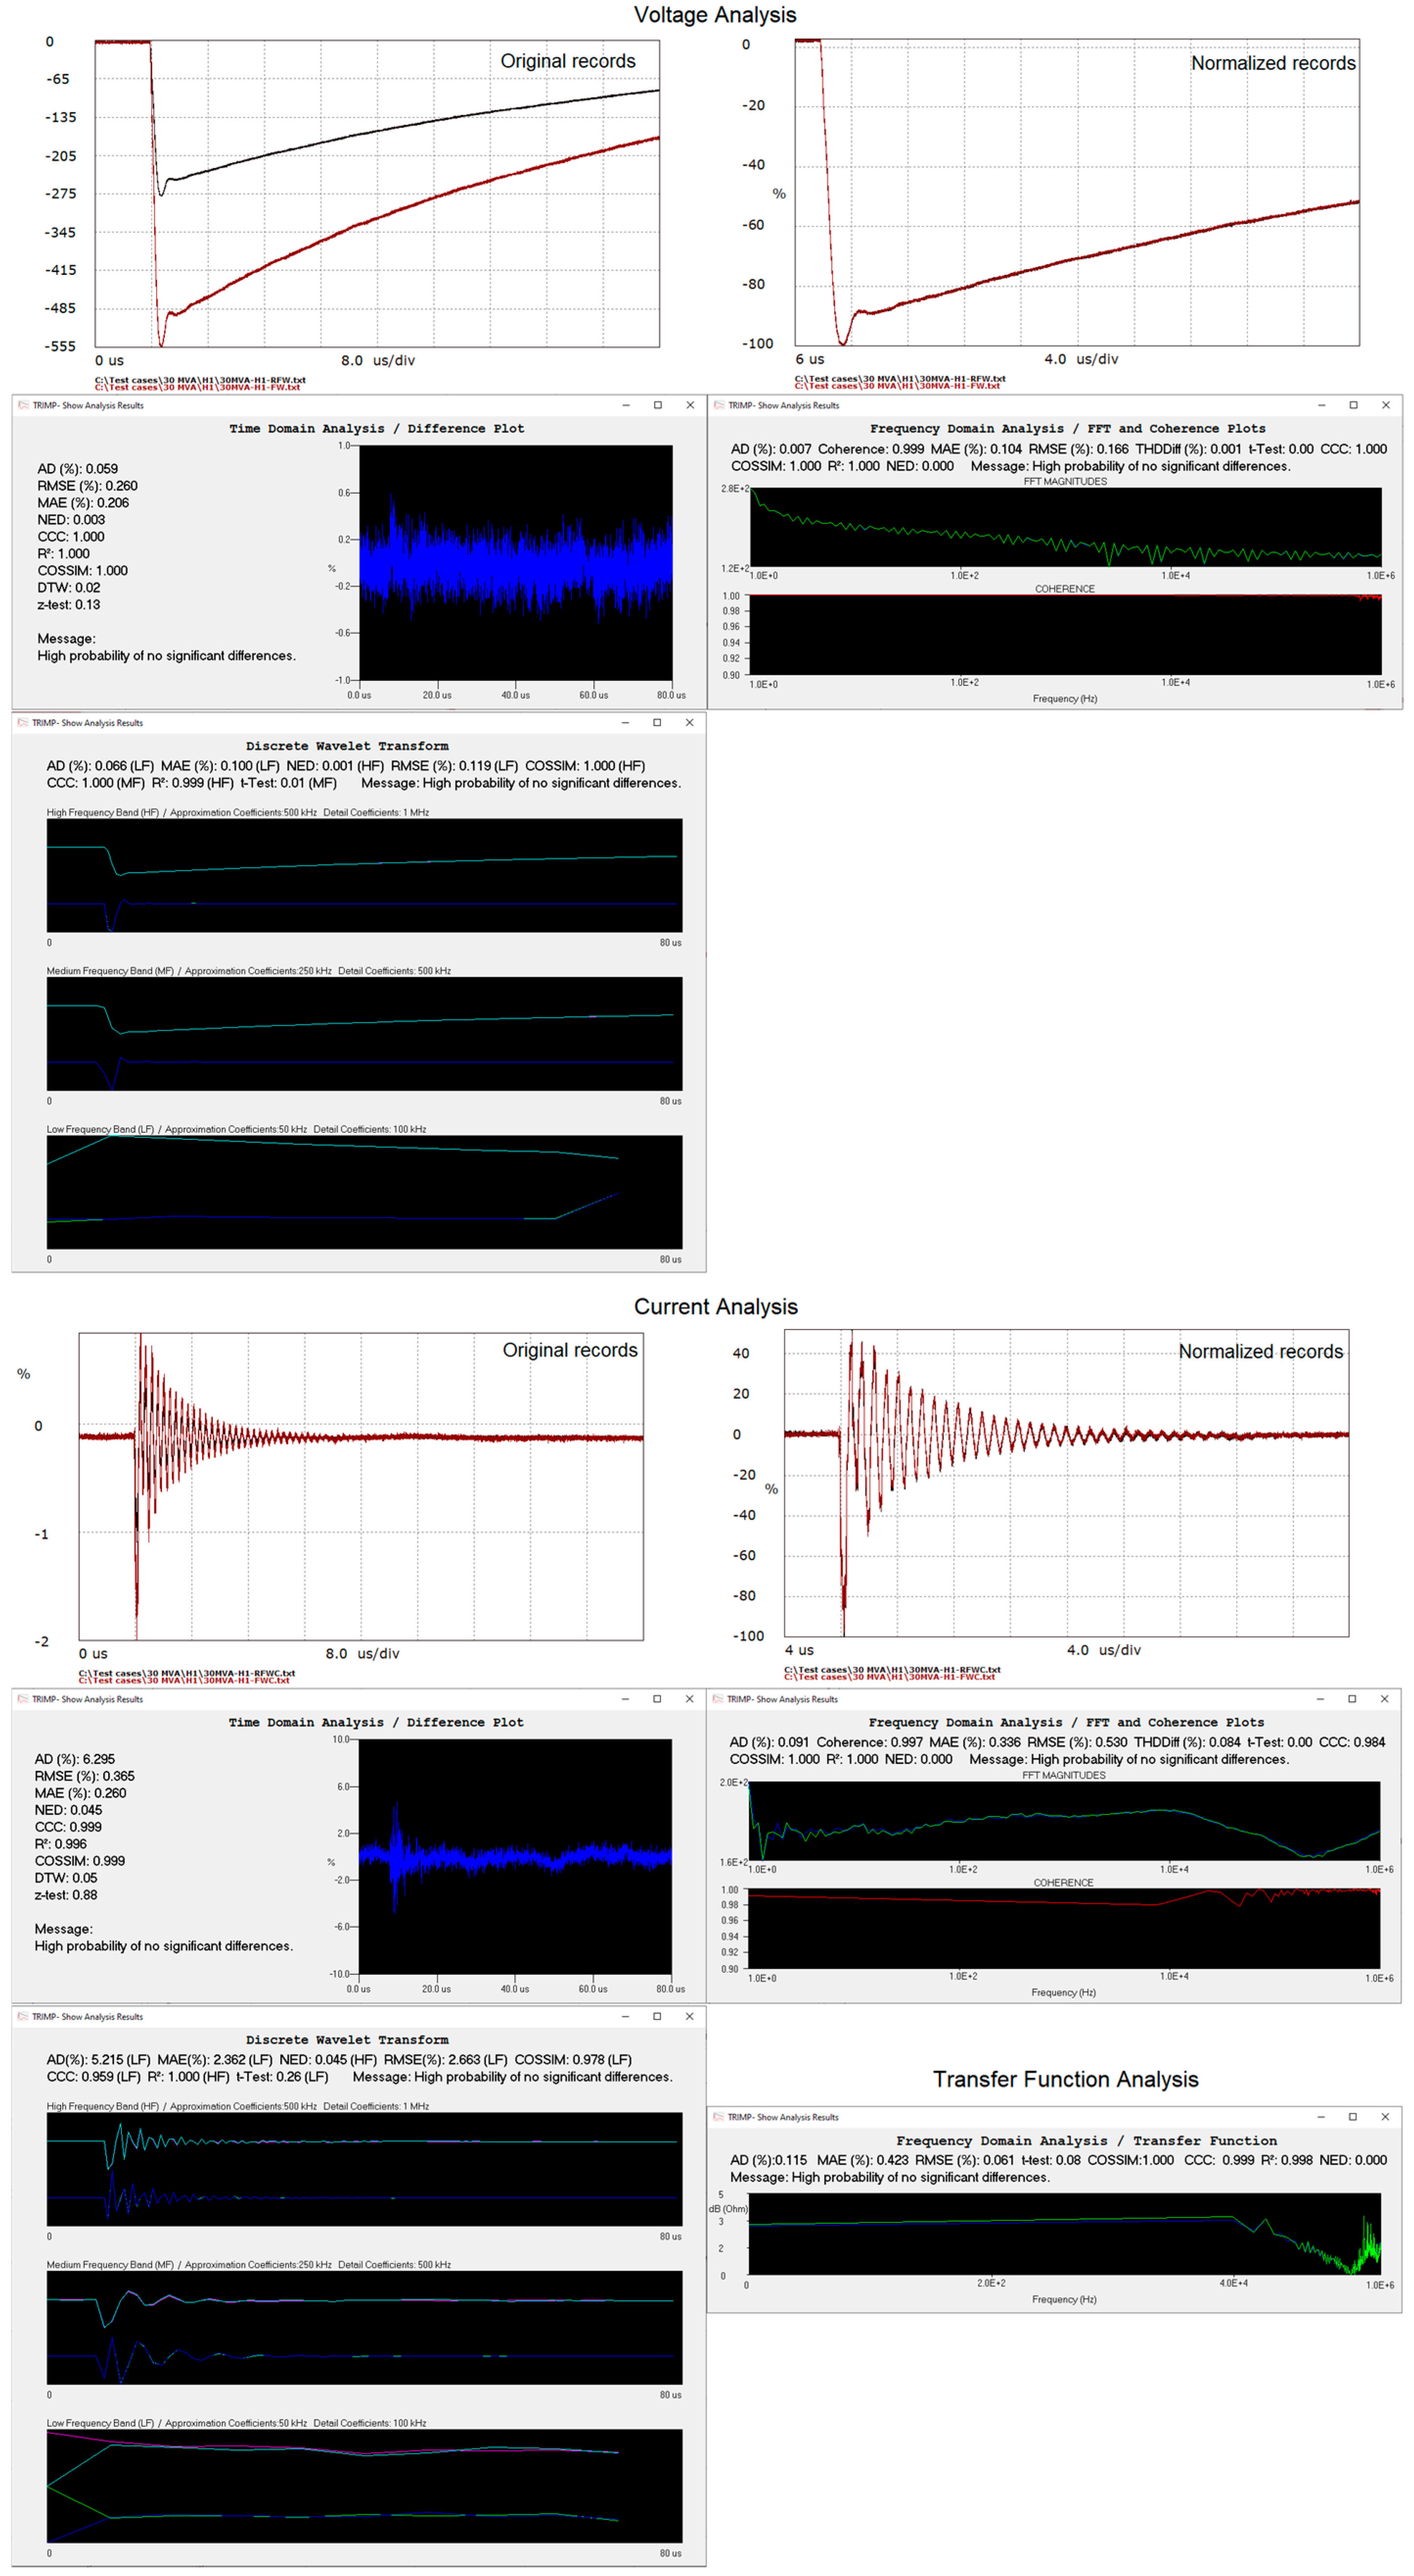The width and height of the screenshot is (1414, 2576).
Task: Close the Transfer Function analysis window
Action: (x=1385, y=2117)
